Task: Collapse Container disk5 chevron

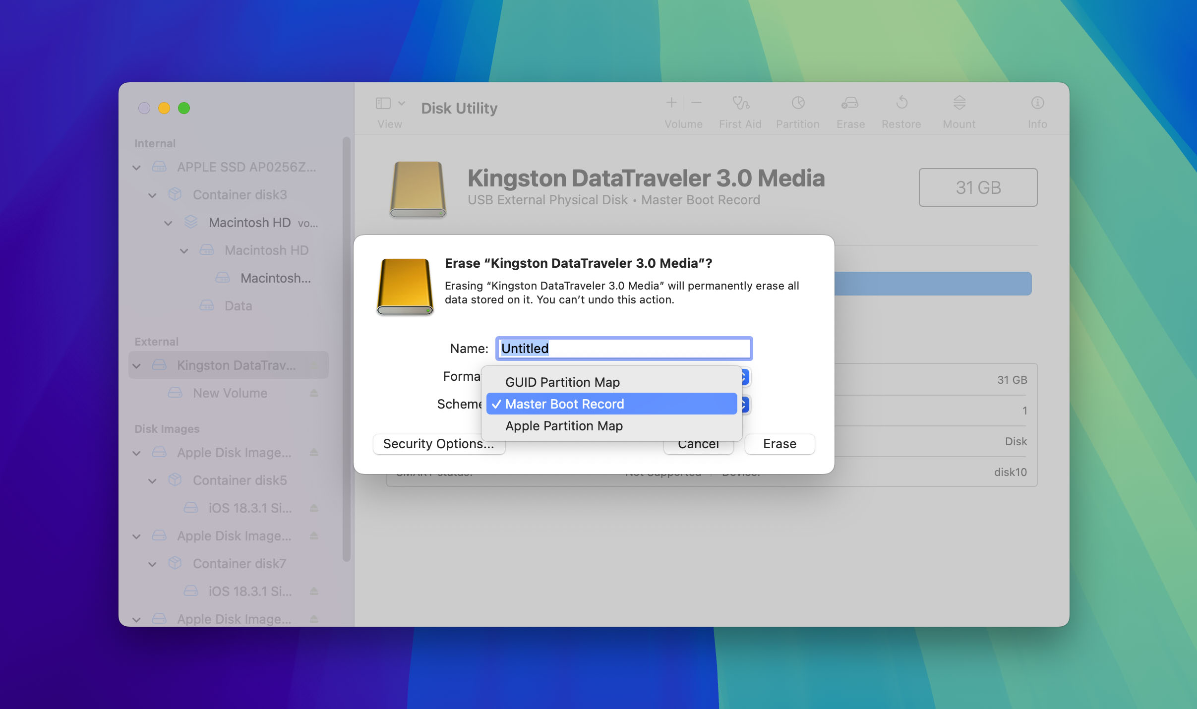Action: (x=152, y=481)
